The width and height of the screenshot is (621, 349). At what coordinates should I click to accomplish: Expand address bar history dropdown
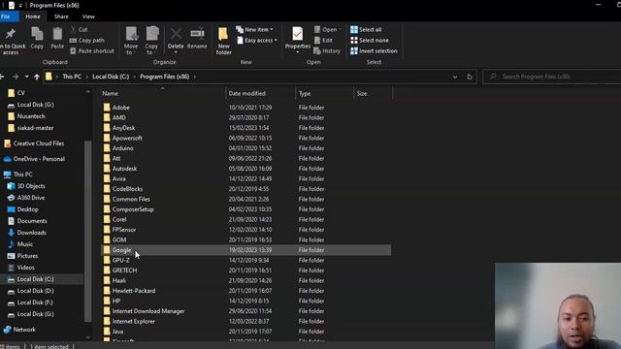pos(455,77)
